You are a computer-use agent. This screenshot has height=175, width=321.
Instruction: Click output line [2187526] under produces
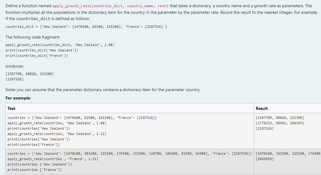[x=15, y=79]
